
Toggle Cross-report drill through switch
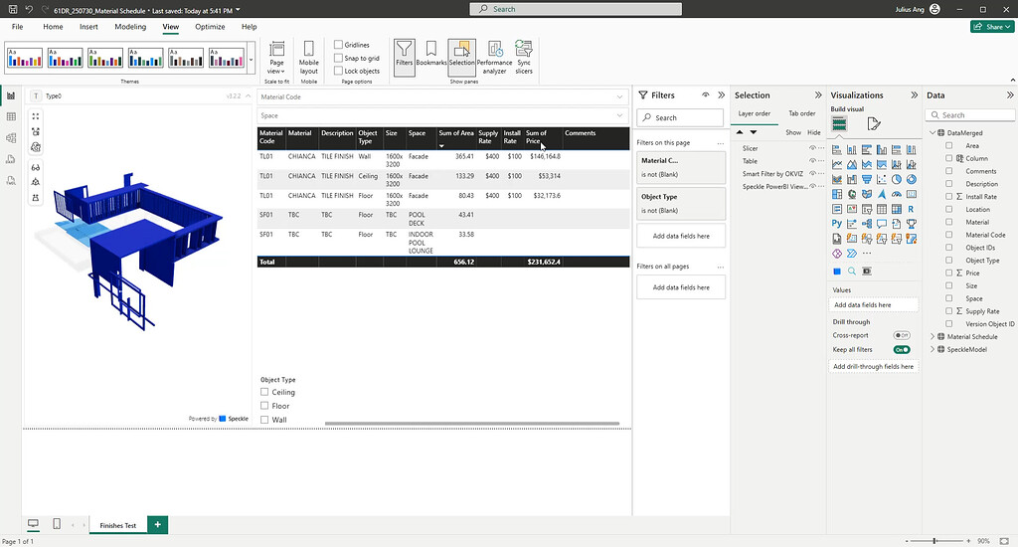901,335
